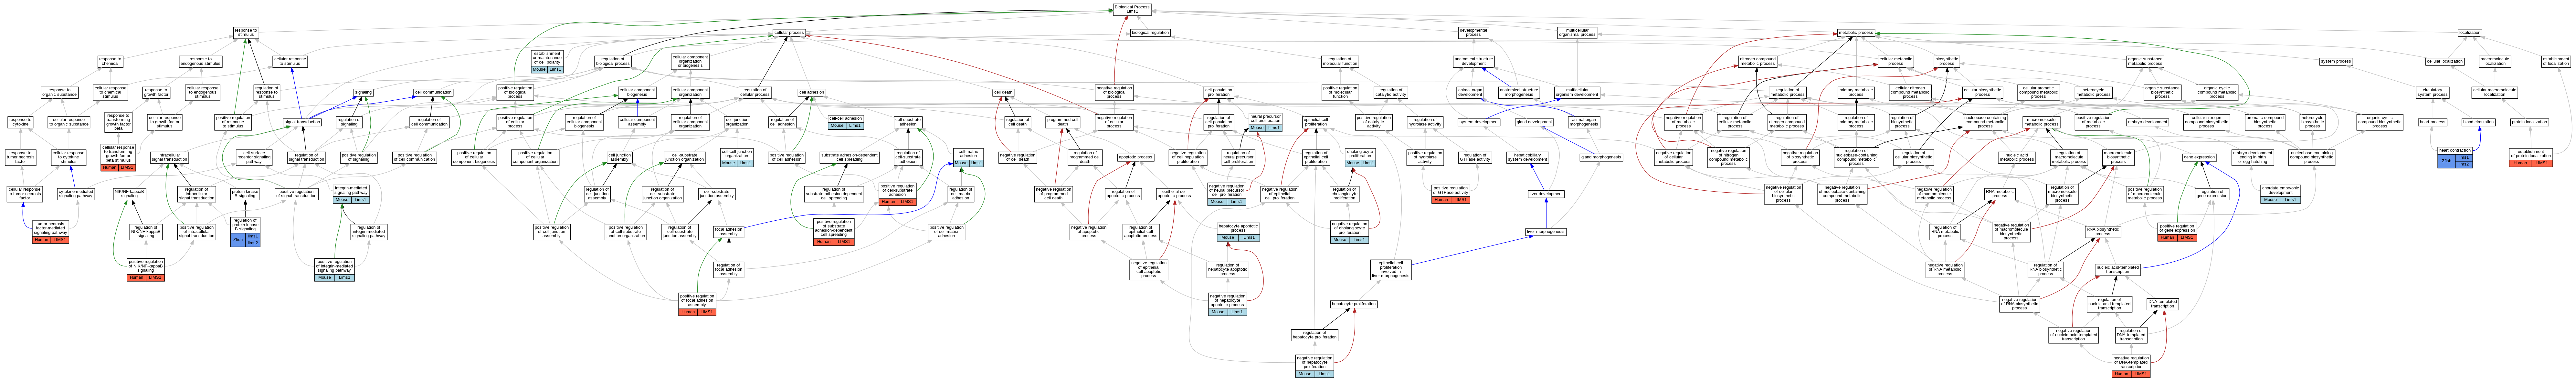This screenshot has height=381, width=2576.
Task: Click the 'cell-cell adhesion' node
Action: (846, 122)
